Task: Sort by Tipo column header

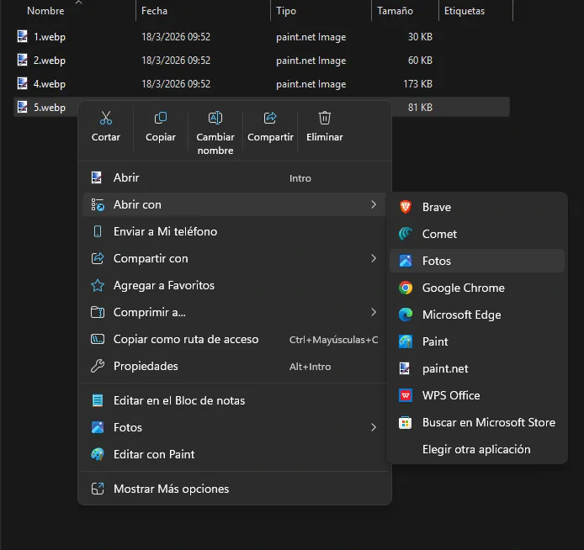Action: (286, 11)
